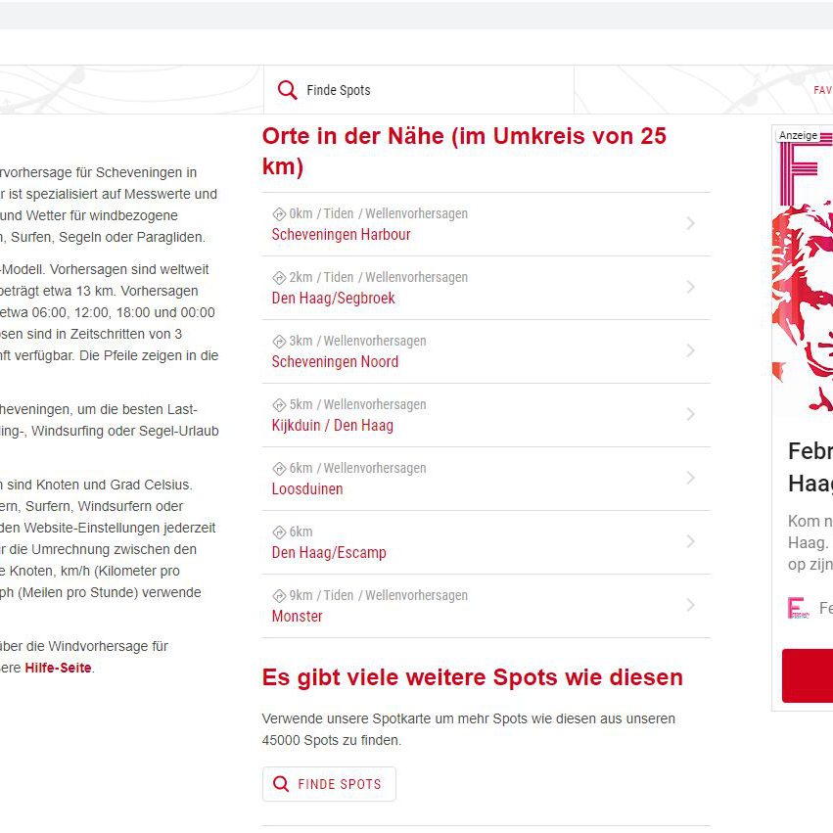Click distance icon next to 5km
Viewport: 833px width, 833px height.
[279, 405]
